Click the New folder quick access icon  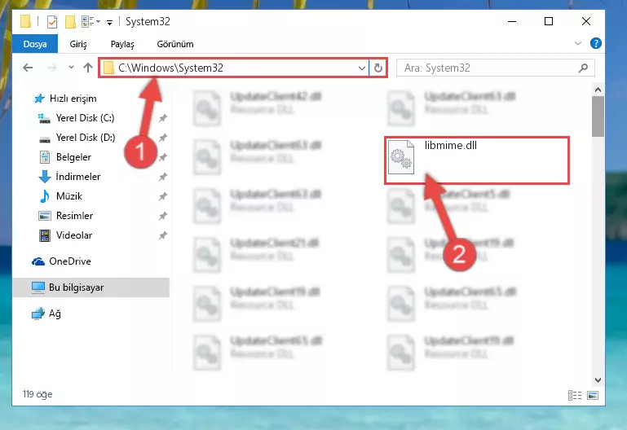pos(70,21)
